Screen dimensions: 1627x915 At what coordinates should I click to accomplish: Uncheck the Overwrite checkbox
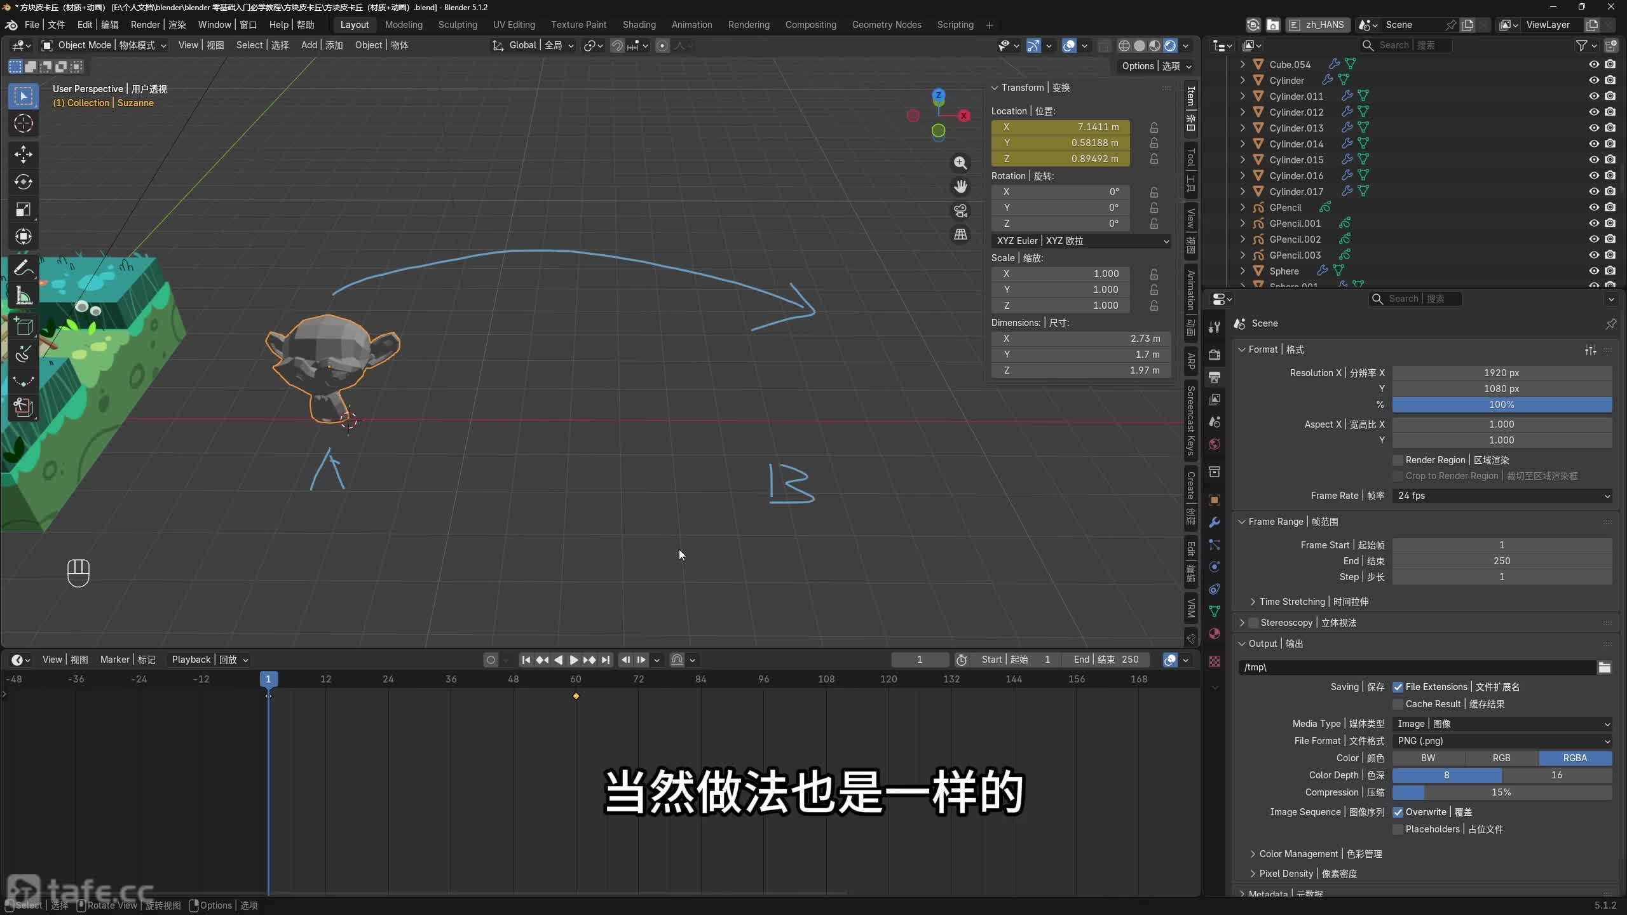pos(1398,812)
